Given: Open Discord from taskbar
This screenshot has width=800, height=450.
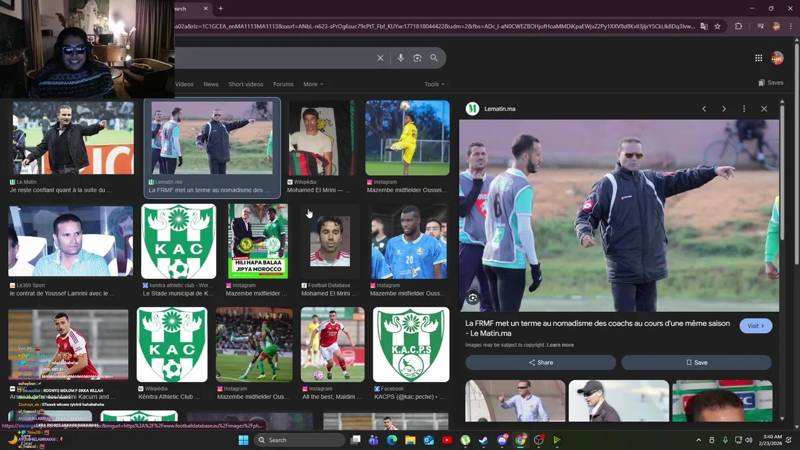Looking at the screenshot, I should 502,440.
